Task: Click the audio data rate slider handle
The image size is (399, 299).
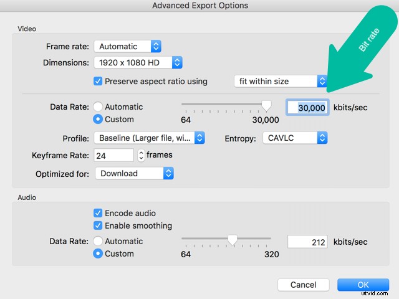Action: 233,240
